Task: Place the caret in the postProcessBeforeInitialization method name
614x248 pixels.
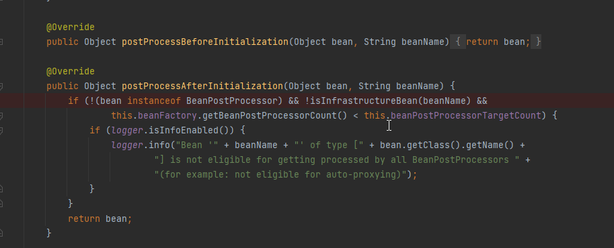Action: tap(205, 42)
